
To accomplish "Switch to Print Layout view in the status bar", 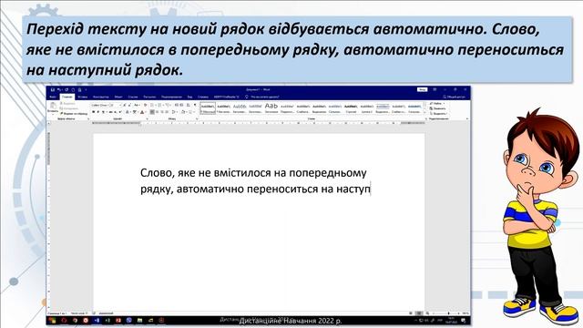I will click(419, 313).
